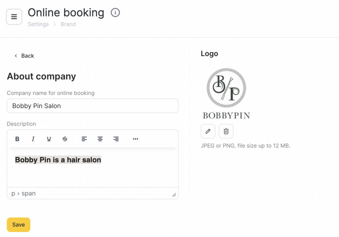Edit the logo with pencil icon
This screenshot has width=339, height=237.
click(x=208, y=131)
